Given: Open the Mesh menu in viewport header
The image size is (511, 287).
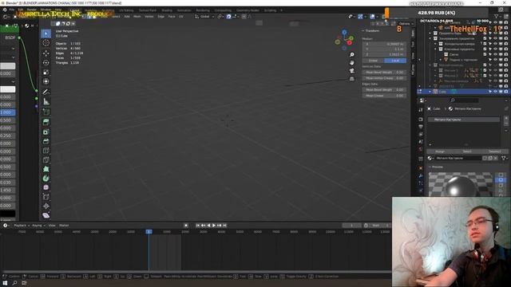Looking at the screenshot, I should coord(137,16).
